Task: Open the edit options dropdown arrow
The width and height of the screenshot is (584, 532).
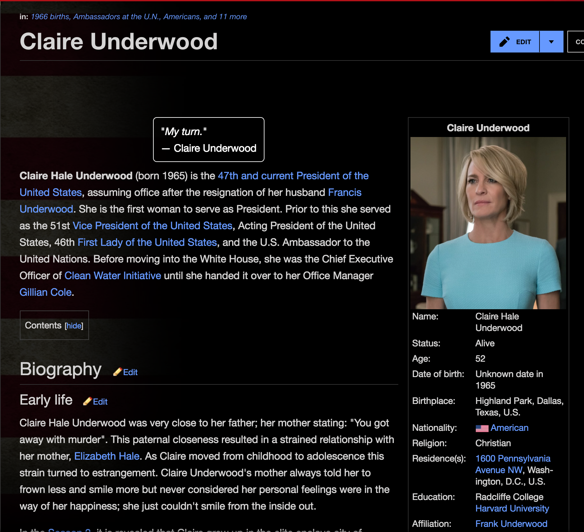Action: coord(551,42)
